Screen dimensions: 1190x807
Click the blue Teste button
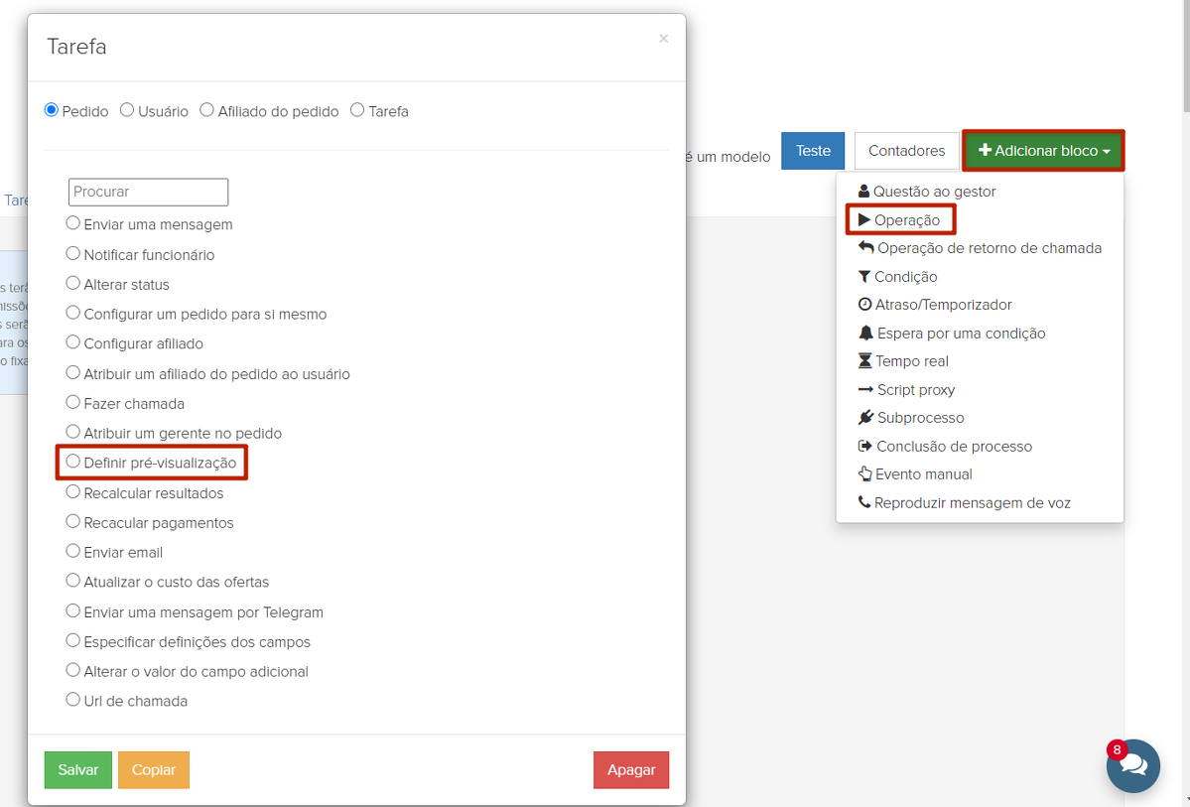tap(813, 151)
